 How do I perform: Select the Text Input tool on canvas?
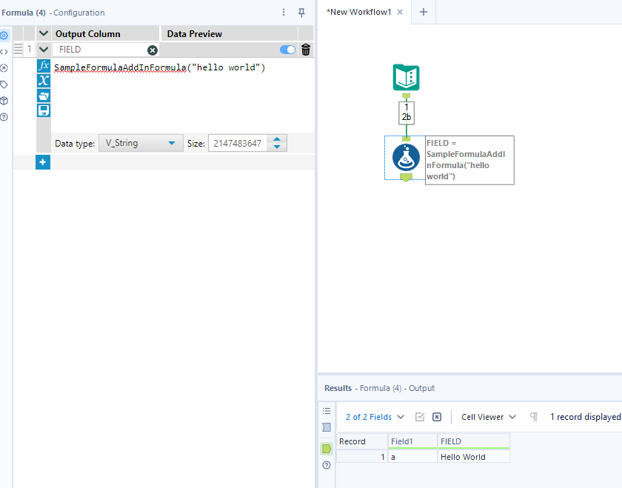407,77
